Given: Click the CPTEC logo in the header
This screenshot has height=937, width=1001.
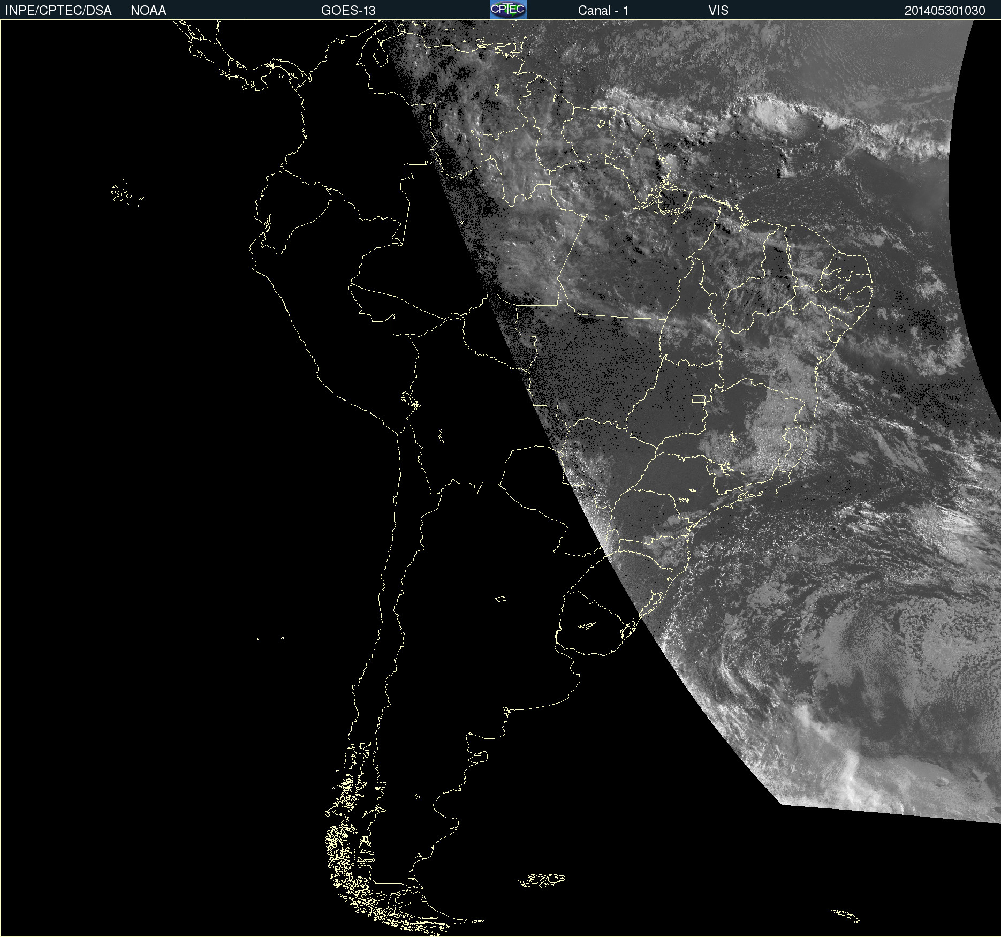Looking at the screenshot, I should 509,10.
